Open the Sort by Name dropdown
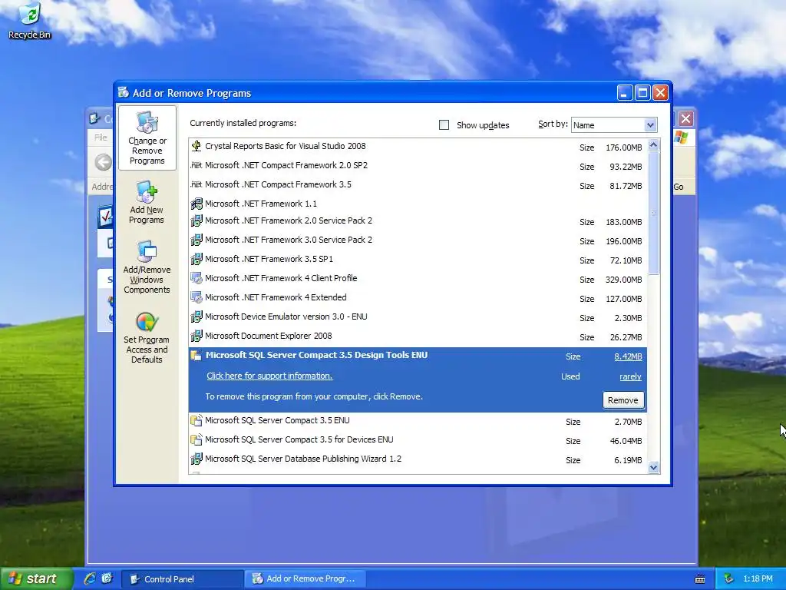786x590 pixels. click(614, 125)
